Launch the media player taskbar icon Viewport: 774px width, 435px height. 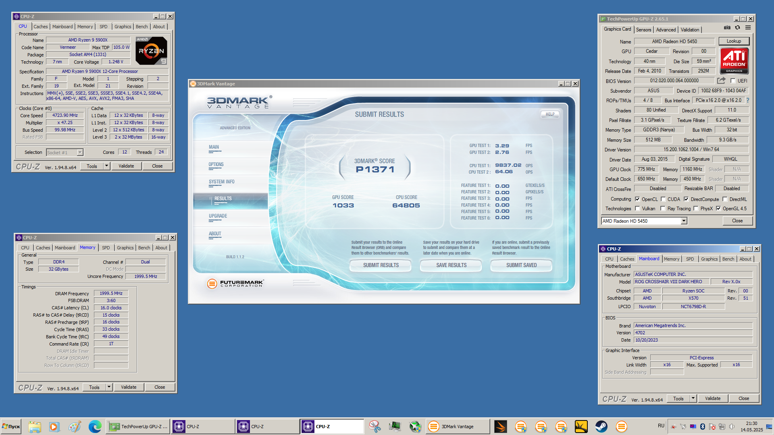click(x=54, y=427)
